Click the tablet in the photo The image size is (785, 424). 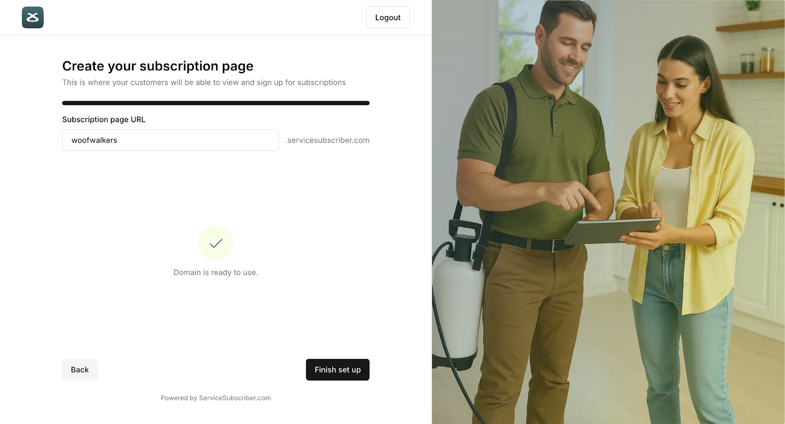613,231
